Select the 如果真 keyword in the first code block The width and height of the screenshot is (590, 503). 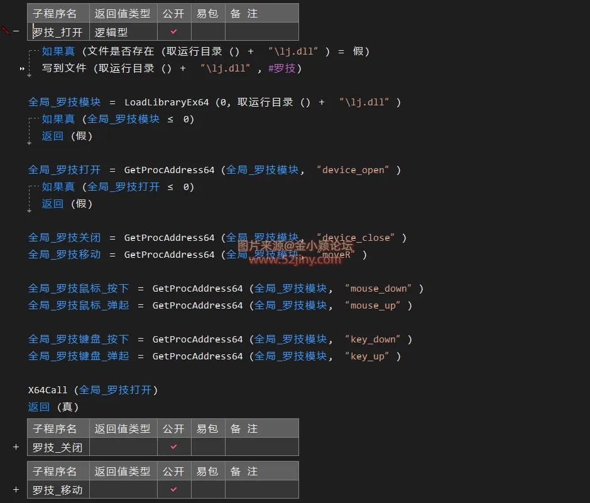pos(58,52)
